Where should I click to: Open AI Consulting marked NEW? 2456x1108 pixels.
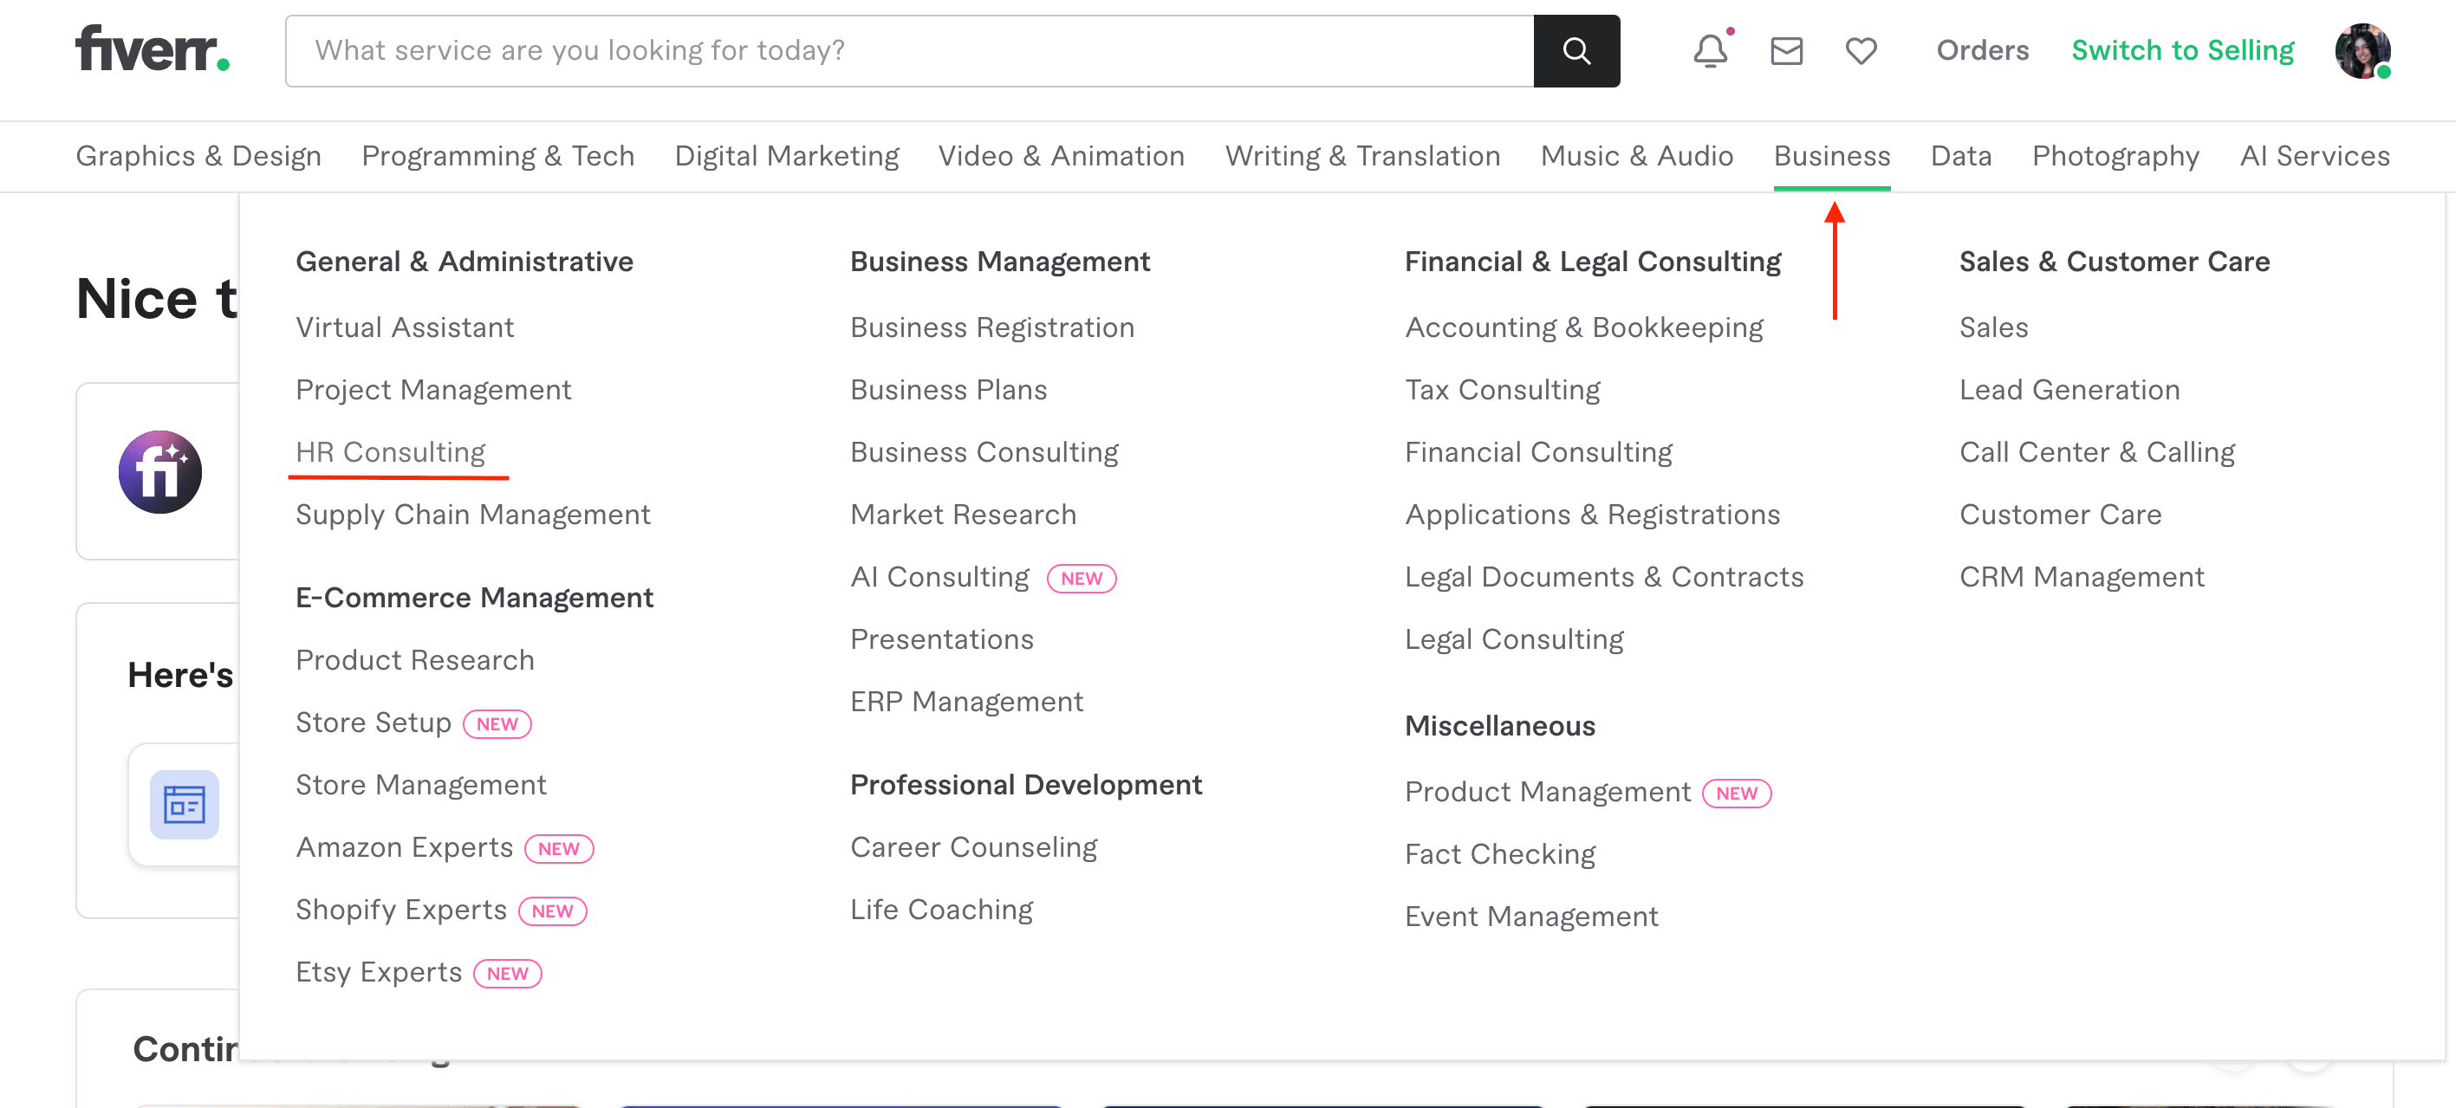(939, 576)
